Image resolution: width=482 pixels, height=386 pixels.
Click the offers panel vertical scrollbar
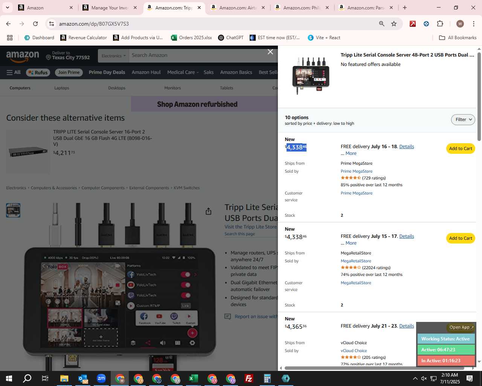(479, 96)
